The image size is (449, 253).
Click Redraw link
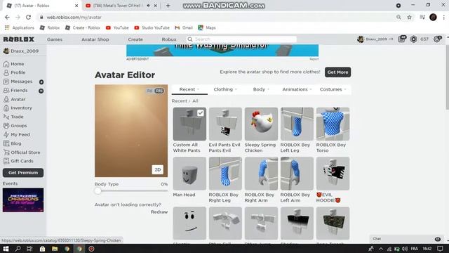159,212
